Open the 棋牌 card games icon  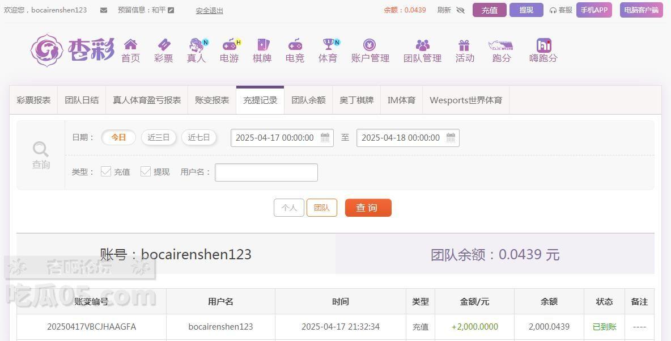pos(262,45)
